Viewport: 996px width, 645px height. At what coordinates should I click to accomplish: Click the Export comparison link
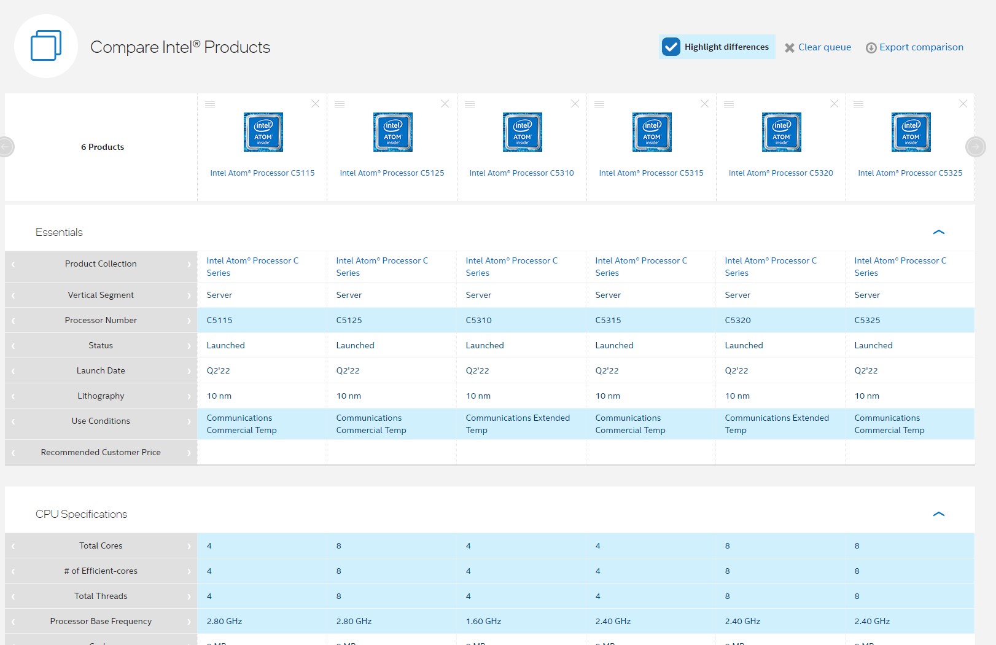(x=921, y=47)
